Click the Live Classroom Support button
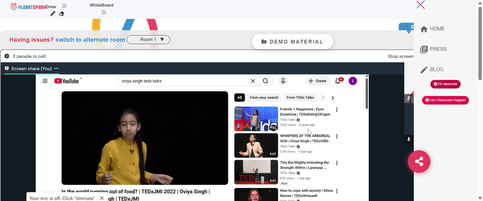Viewport: 483px width, 201px height. pos(445,100)
